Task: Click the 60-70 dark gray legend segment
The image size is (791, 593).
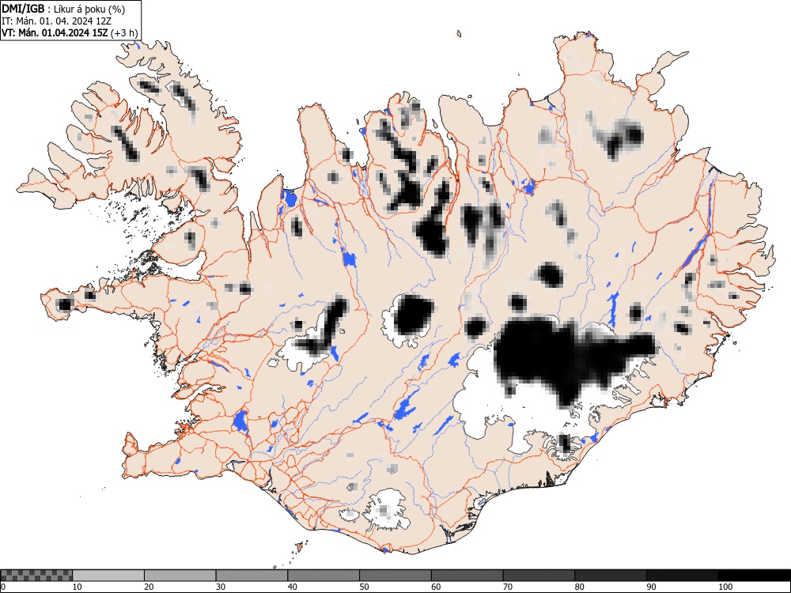Action: coord(467,576)
